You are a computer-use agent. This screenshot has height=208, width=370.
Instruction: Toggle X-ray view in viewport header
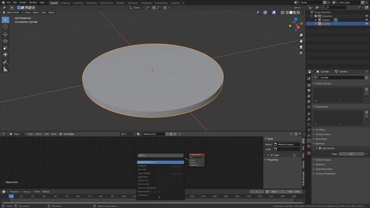(283, 13)
